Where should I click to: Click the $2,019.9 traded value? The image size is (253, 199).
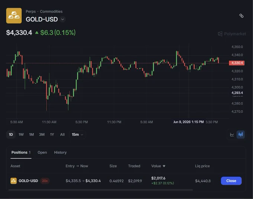[135, 181]
